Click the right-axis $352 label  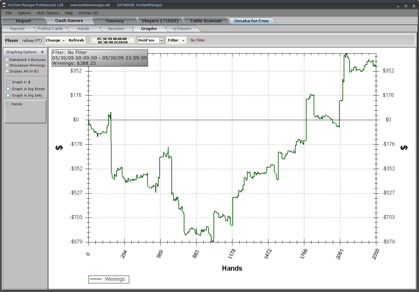tap(388, 71)
